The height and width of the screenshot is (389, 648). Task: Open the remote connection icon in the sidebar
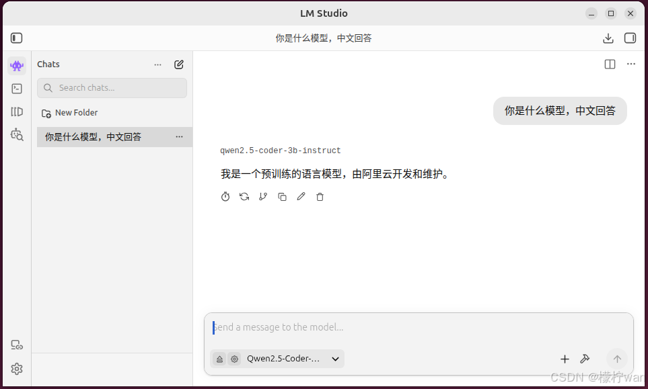pos(17,345)
